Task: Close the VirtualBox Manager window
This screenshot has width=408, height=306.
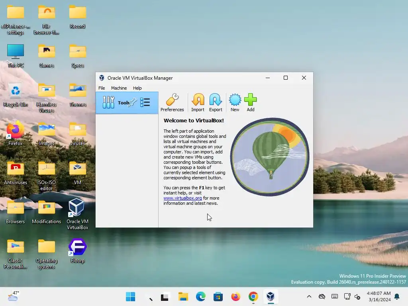Action: [304, 78]
